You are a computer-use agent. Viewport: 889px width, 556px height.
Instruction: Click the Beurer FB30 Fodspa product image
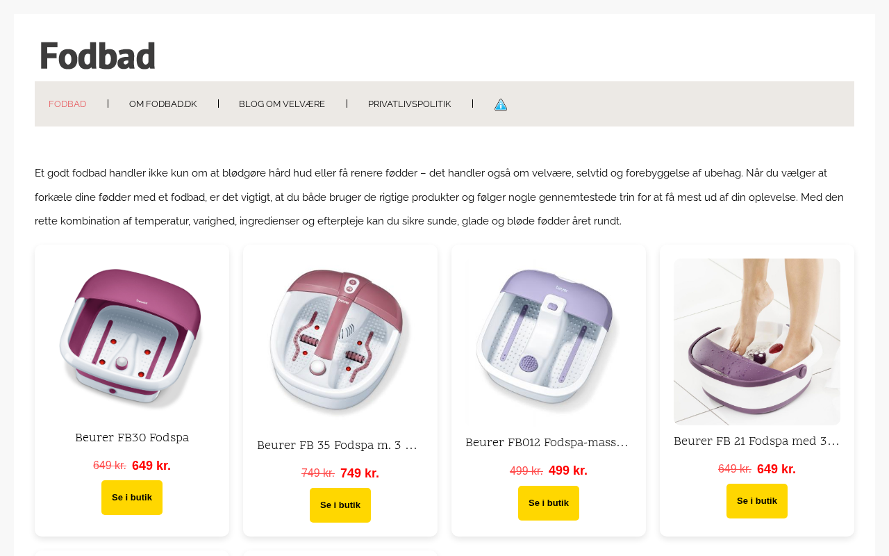[132, 338]
